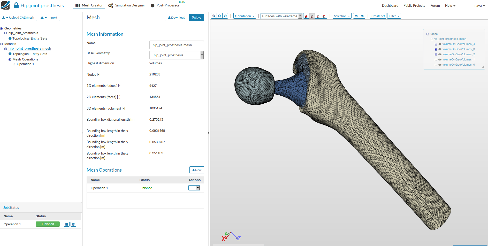Click New to add a mesh operation
Screen dimensions: 488x246
[197, 170]
